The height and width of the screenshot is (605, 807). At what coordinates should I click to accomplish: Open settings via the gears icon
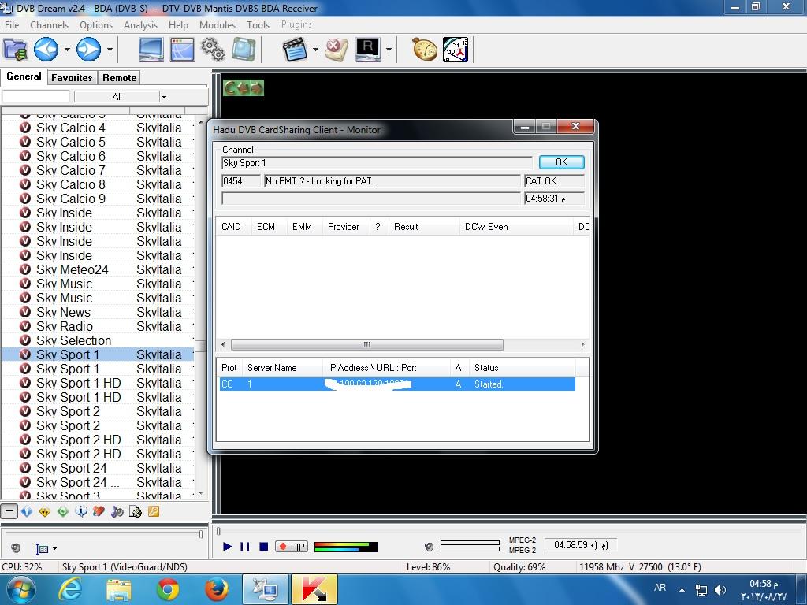coord(213,50)
